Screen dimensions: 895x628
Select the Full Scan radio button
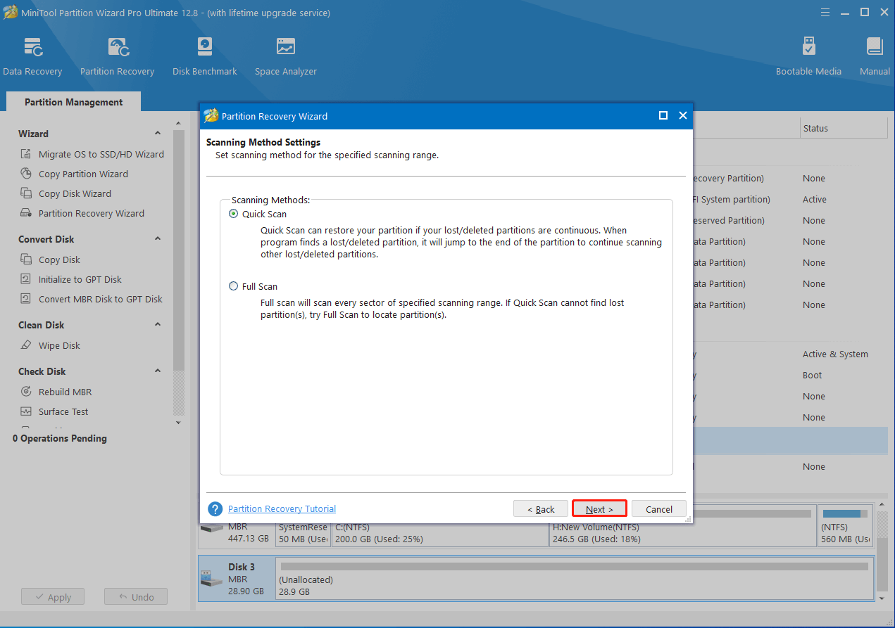(x=234, y=286)
